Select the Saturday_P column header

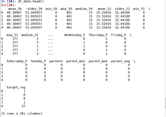17,61
